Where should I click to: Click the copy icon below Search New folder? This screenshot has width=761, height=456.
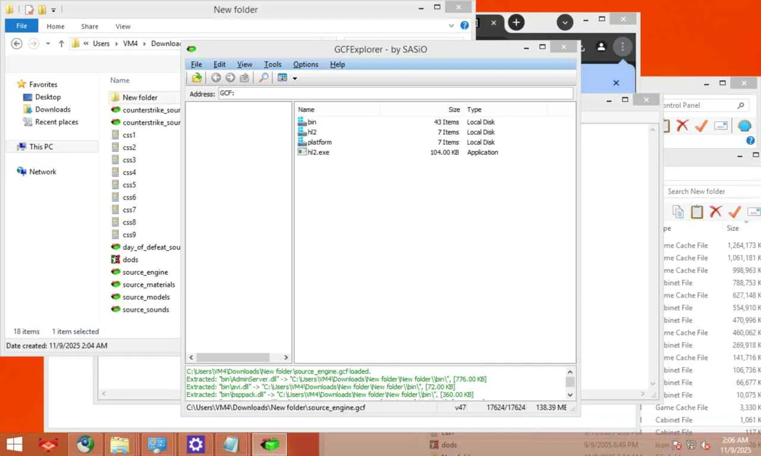click(x=678, y=211)
